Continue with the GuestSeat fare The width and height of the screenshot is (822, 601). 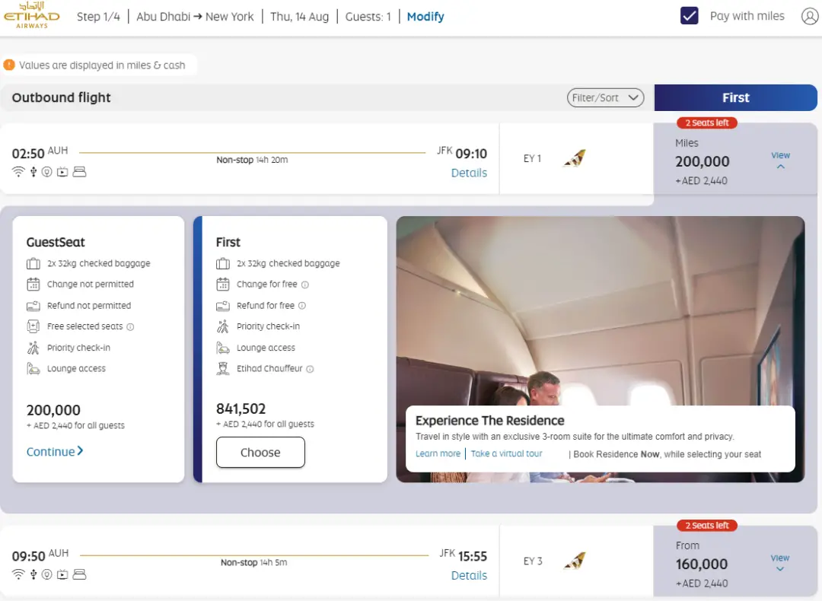tap(55, 452)
